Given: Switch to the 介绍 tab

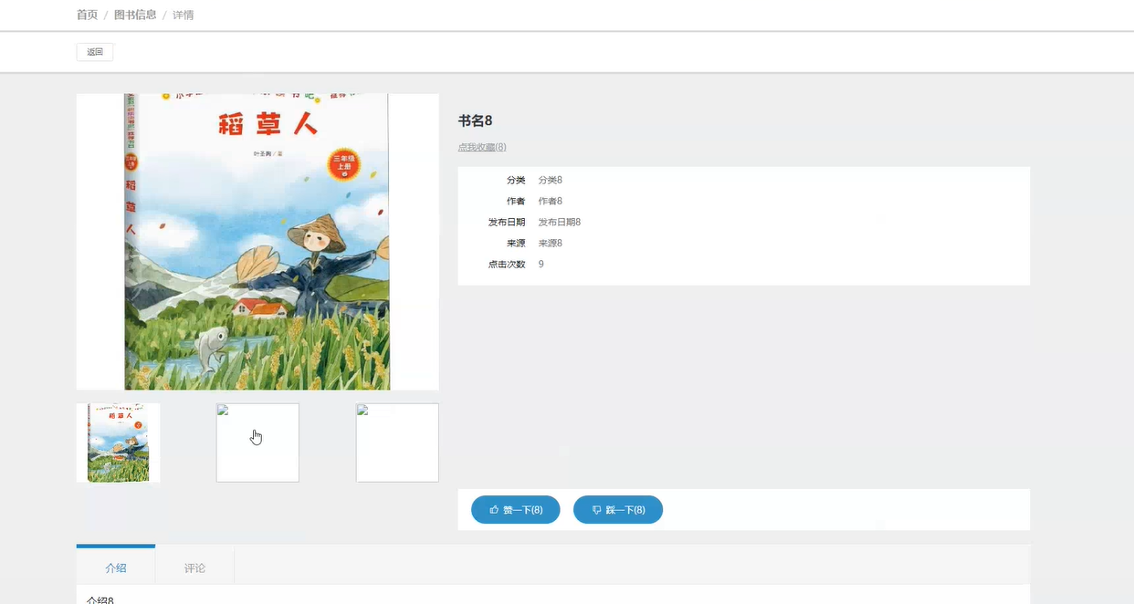Looking at the screenshot, I should coord(116,567).
